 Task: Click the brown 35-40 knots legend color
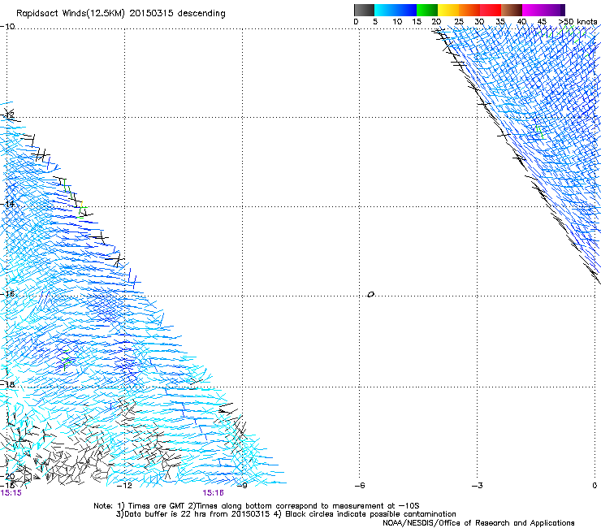(512, 10)
